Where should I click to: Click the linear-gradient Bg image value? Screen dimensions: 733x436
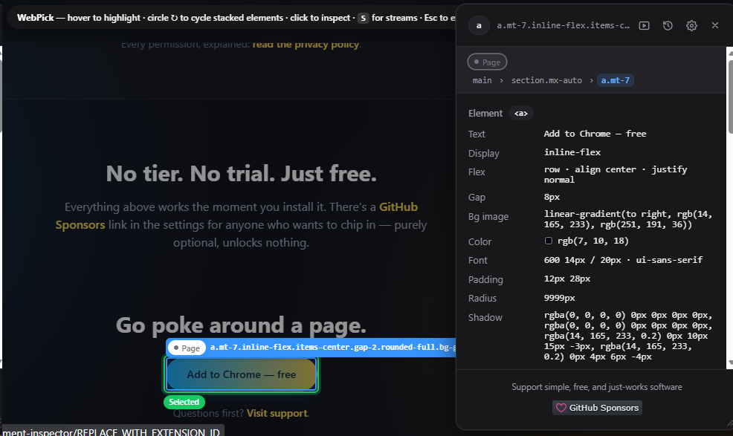click(x=628, y=219)
